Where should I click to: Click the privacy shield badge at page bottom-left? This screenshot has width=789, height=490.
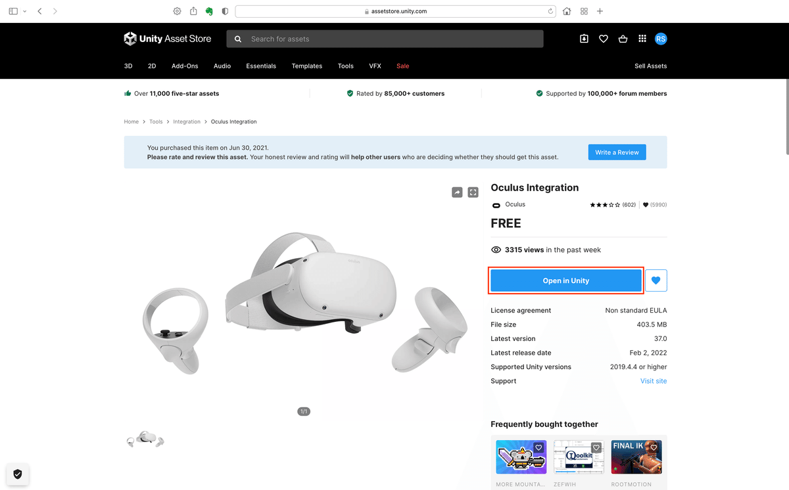(x=18, y=474)
